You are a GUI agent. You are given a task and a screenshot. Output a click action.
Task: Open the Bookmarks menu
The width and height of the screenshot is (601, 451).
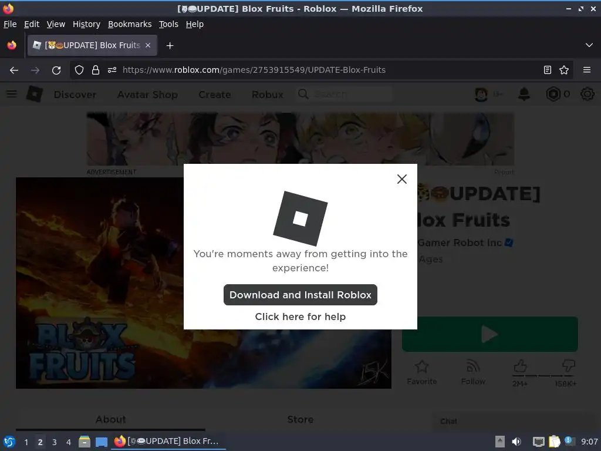point(130,24)
